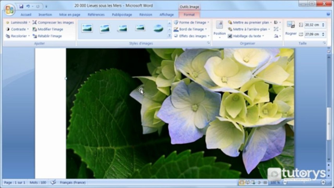Open the Recolorier dropdown
The height and width of the screenshot is (188, 334).
(x=18, y=36)
